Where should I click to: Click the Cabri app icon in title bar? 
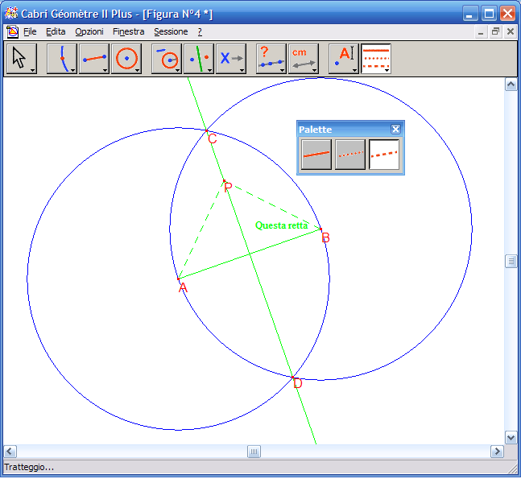click(x=11, y=14)
